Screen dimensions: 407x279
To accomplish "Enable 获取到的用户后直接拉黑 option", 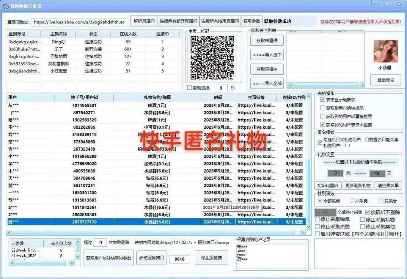I will click(x=323, y=116).
